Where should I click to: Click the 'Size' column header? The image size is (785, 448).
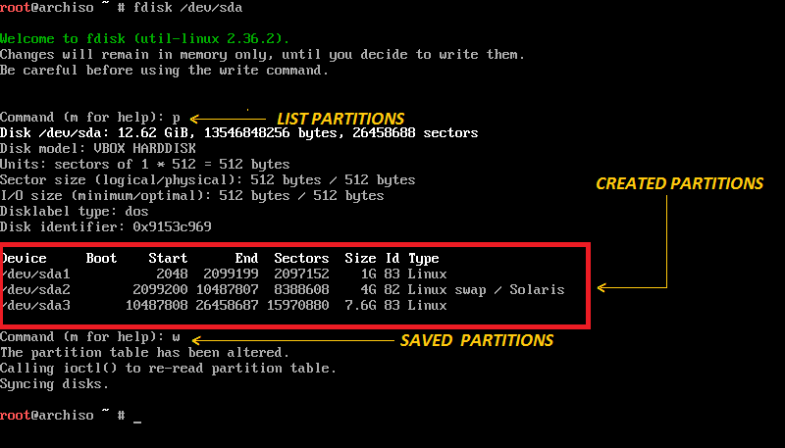point(360,258)
